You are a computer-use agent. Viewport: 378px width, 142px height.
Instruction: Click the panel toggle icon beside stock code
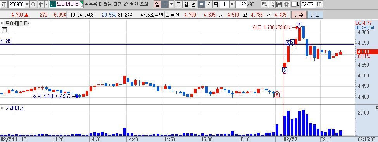click(x=4, y=4)
